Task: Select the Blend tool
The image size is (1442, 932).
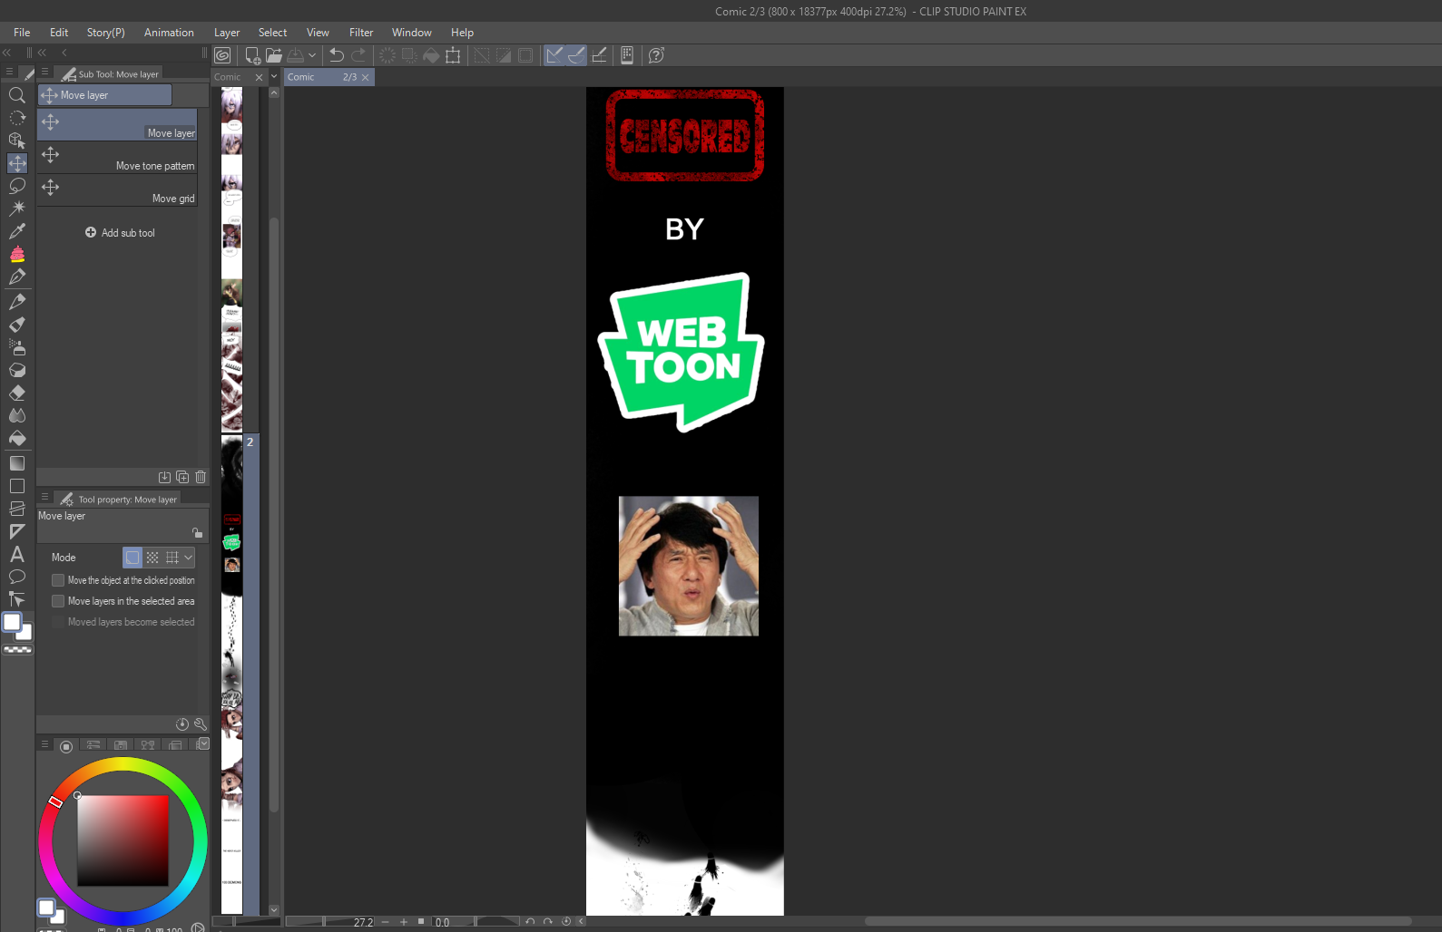Action: (x=16, y=415)
